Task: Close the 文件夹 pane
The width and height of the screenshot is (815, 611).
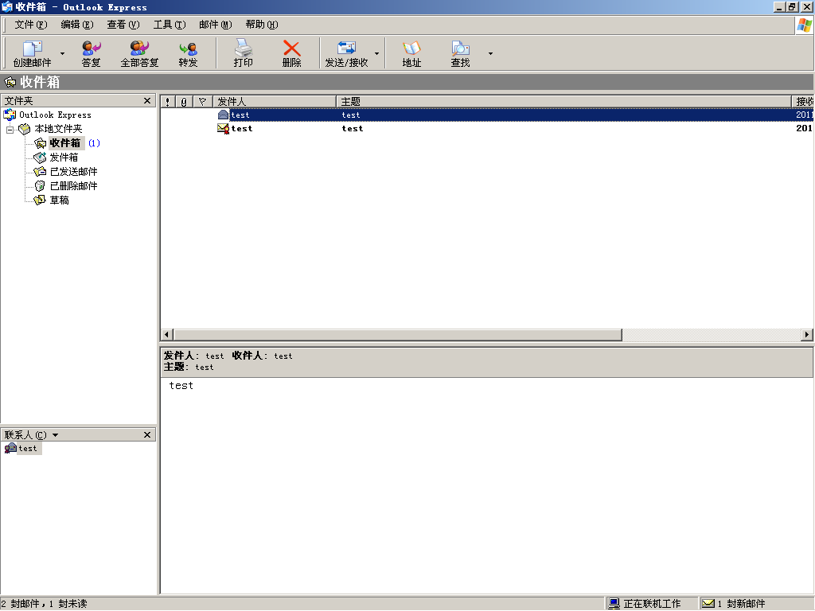Action: (x=147, y=101)
